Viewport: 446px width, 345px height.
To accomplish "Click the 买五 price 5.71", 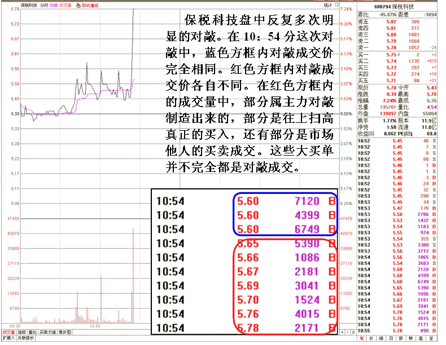I will coord(391,81).
